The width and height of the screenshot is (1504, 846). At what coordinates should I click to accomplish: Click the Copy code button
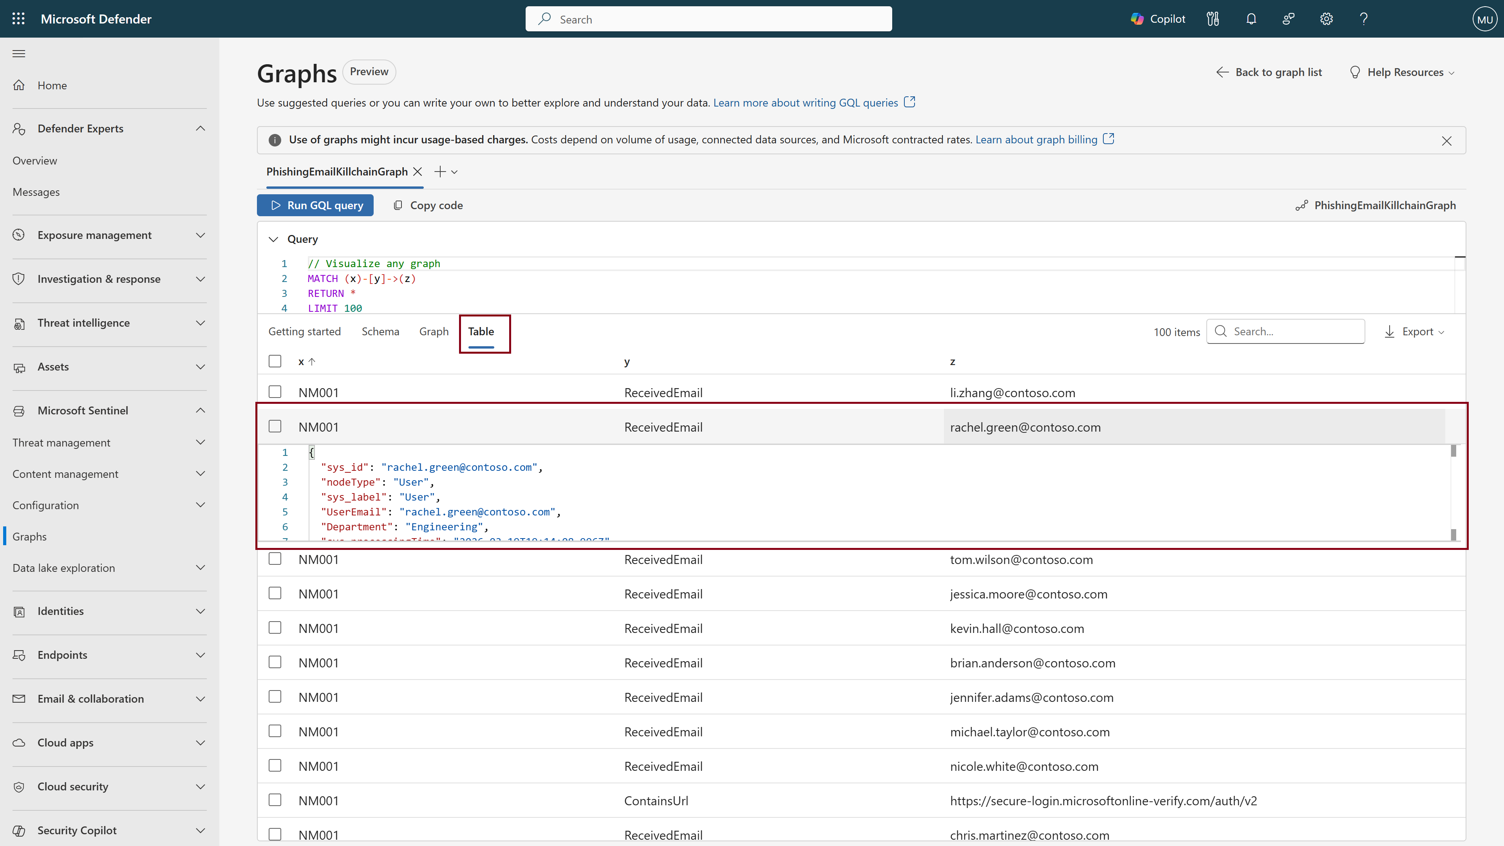click(428, 206)
